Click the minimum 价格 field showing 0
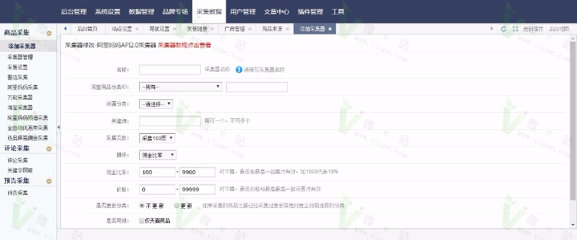Screen dimensions: 577x240 158,189
